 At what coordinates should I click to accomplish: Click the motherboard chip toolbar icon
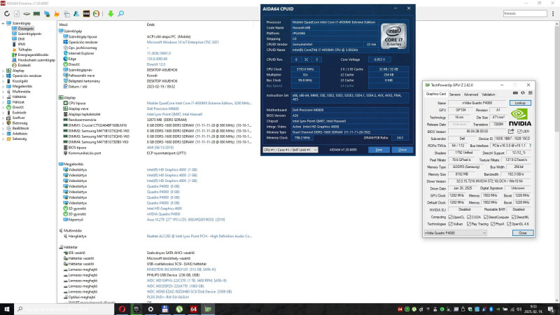pyautogui.click(x=27, y=13)
